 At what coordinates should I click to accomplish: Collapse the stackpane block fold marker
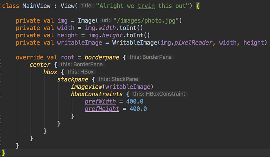click(0, 80)
